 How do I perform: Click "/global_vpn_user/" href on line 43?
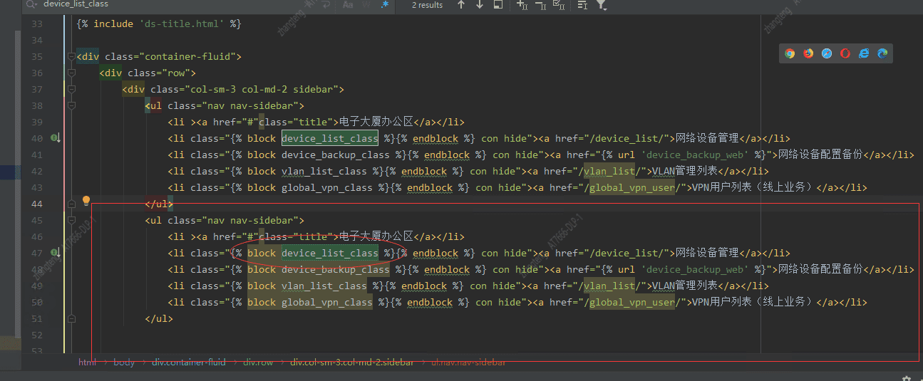(x=636, y=187)
